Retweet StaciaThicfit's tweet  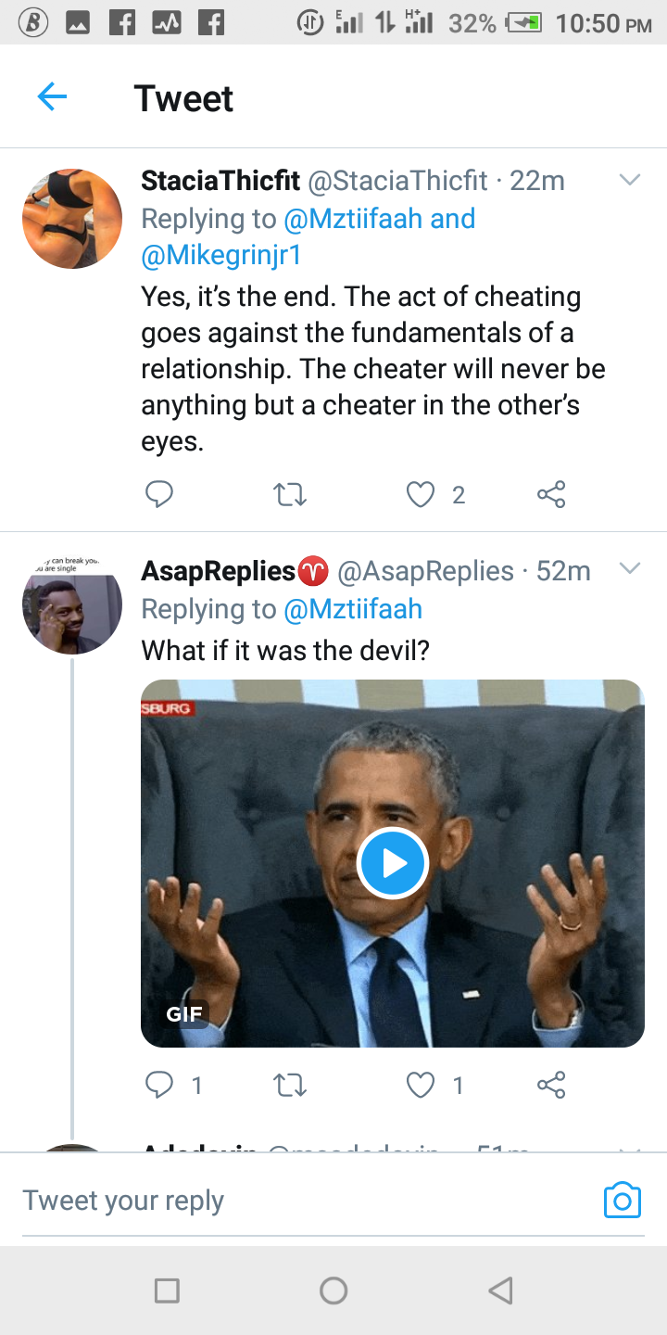click(x=291, y=496)
